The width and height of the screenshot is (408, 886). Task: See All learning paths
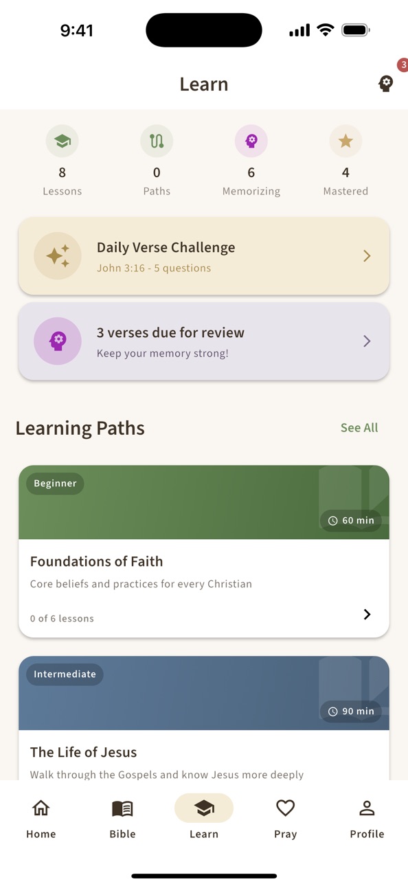359,428
